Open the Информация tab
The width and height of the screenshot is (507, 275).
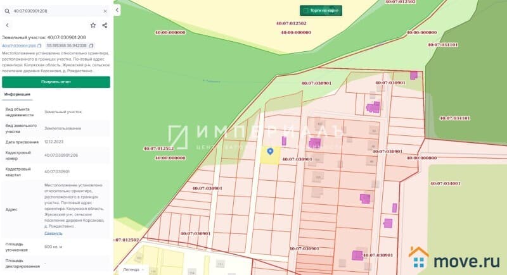17,95
